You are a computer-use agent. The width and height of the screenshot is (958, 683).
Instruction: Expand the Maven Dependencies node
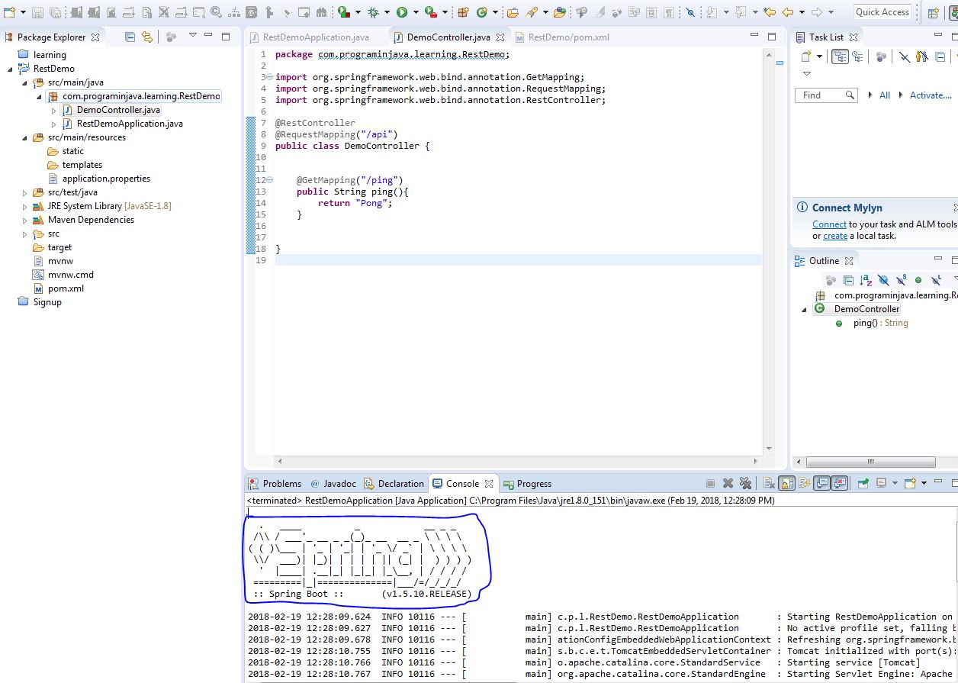(x=24, y=220)
